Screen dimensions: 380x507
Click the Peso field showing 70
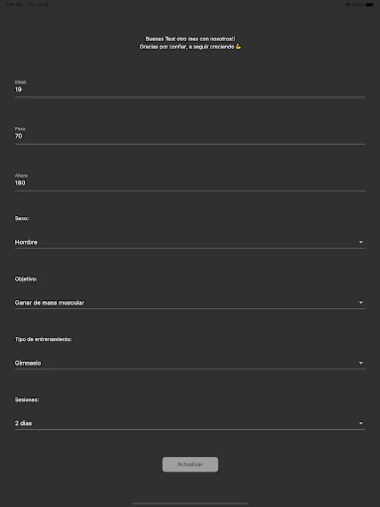(x=190, y=136)
